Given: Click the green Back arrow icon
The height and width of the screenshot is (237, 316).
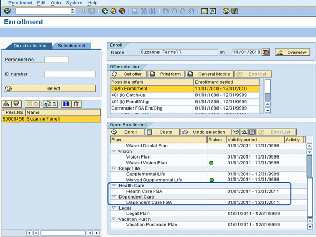Looking at the screenshot, I should pos(105,11).
